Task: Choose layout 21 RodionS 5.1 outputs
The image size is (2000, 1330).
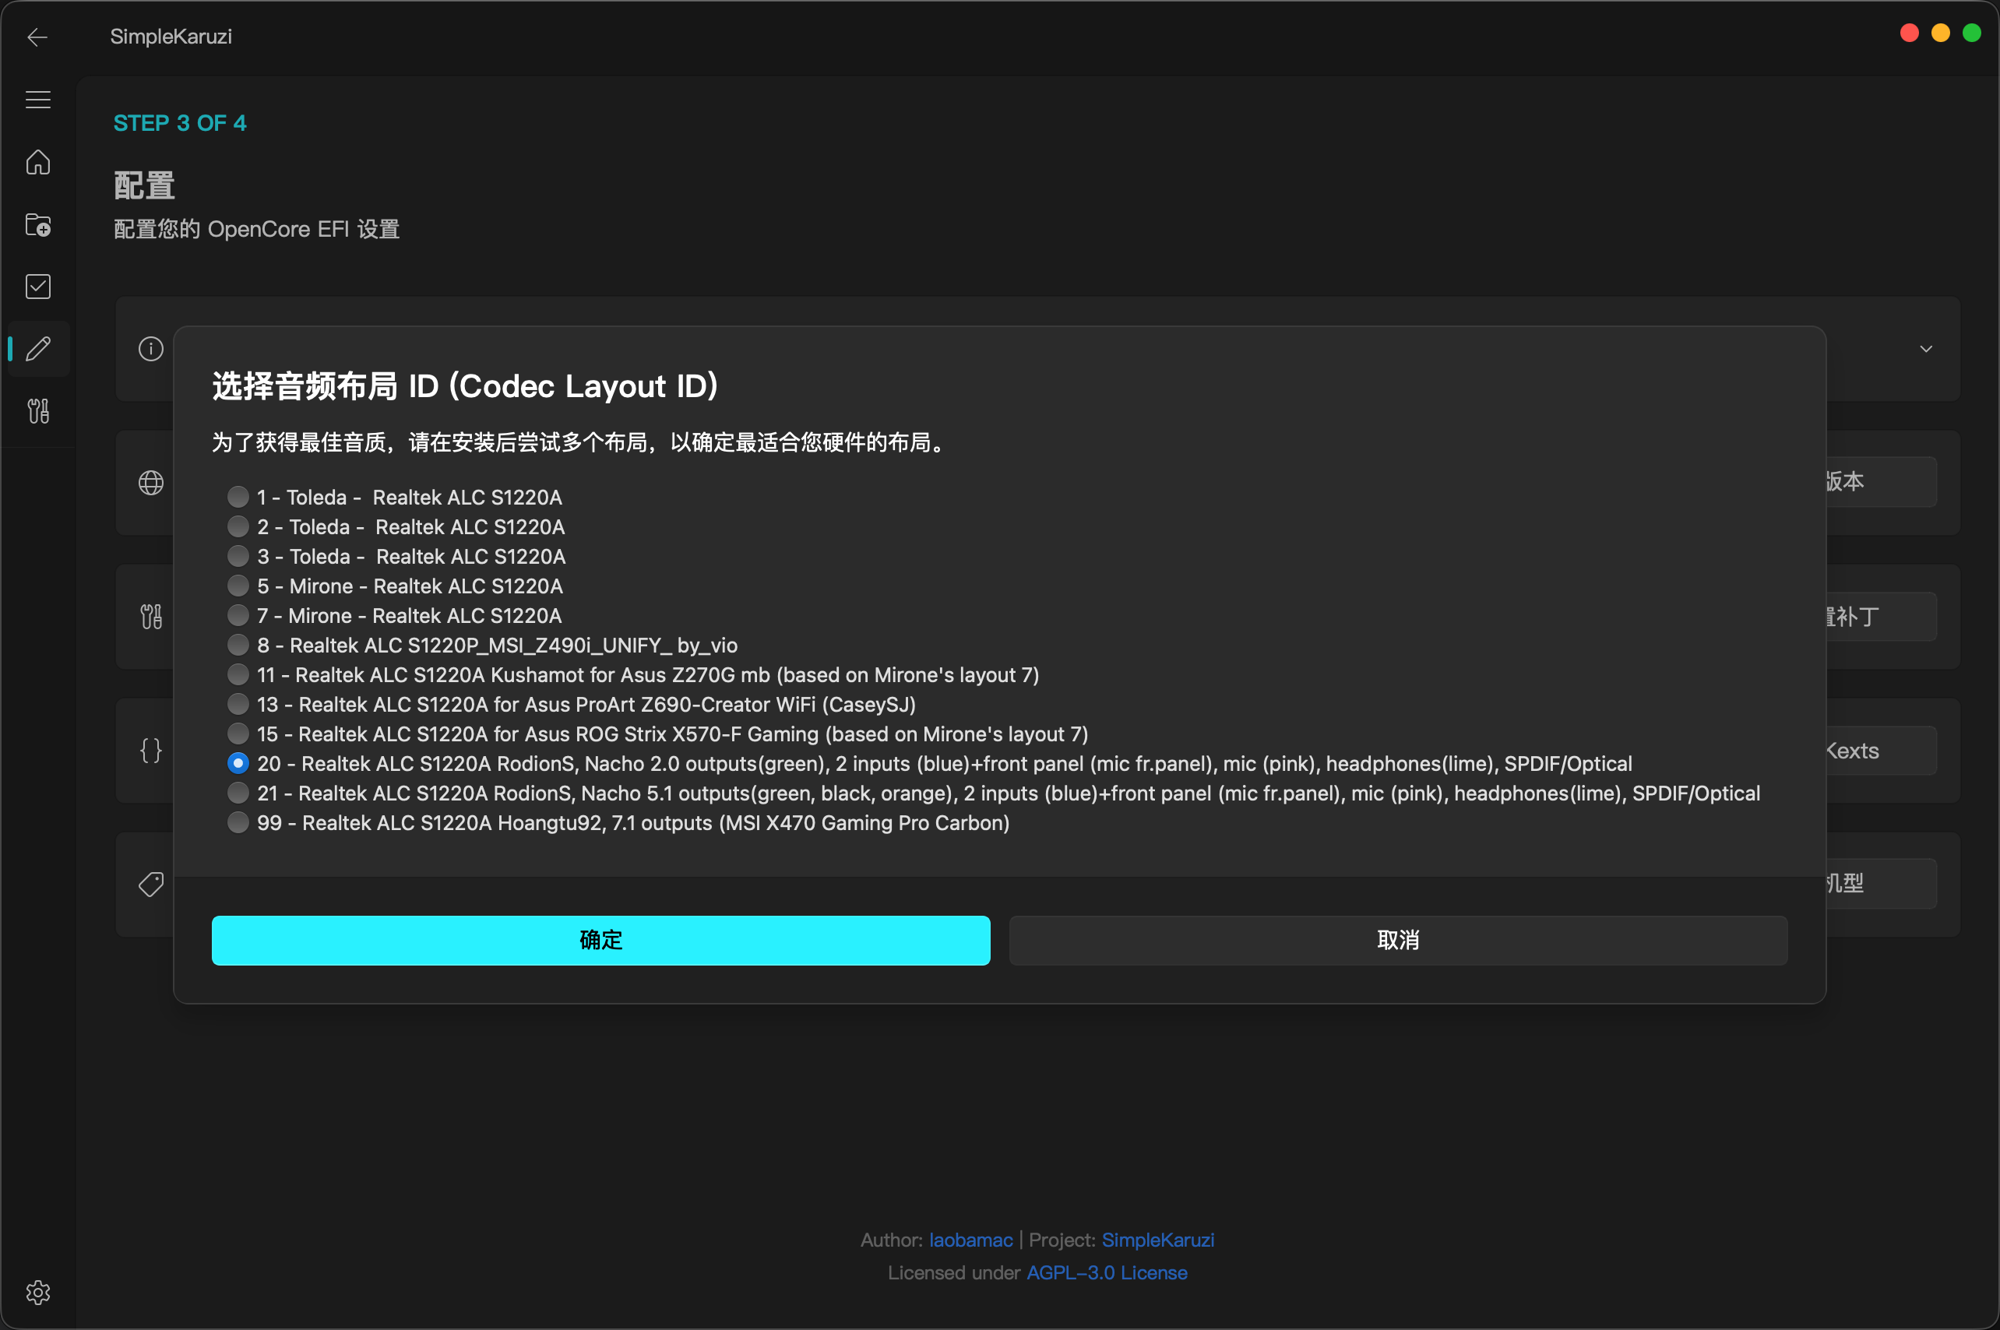Action: coord(238,793)
